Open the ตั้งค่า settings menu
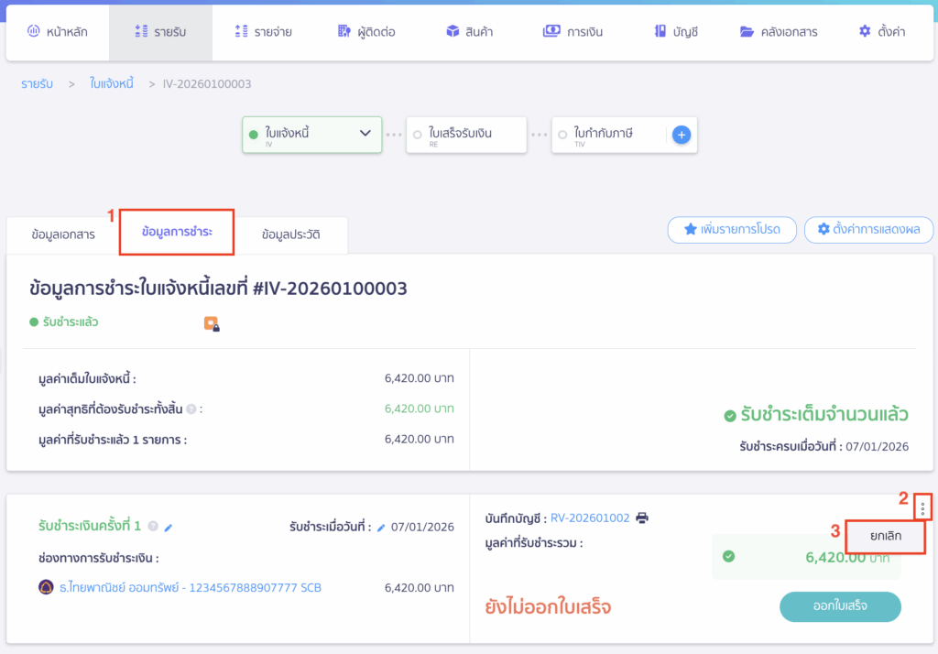This screenshot has height=654, width=938. pos(881,32)
